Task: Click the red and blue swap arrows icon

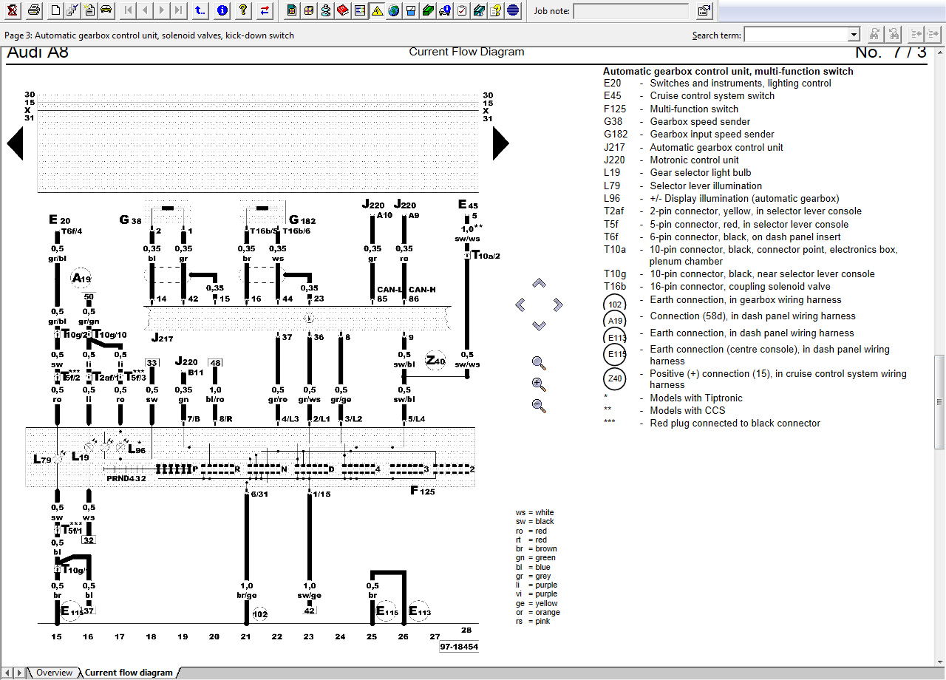Action: click(265, 10)
